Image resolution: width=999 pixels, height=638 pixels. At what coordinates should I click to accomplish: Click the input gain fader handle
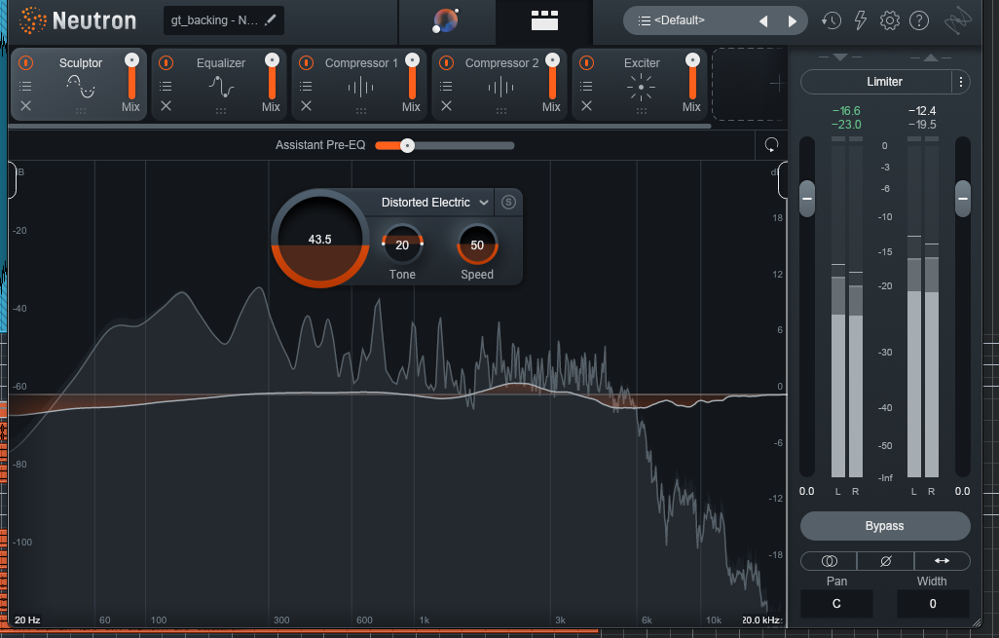806,199
